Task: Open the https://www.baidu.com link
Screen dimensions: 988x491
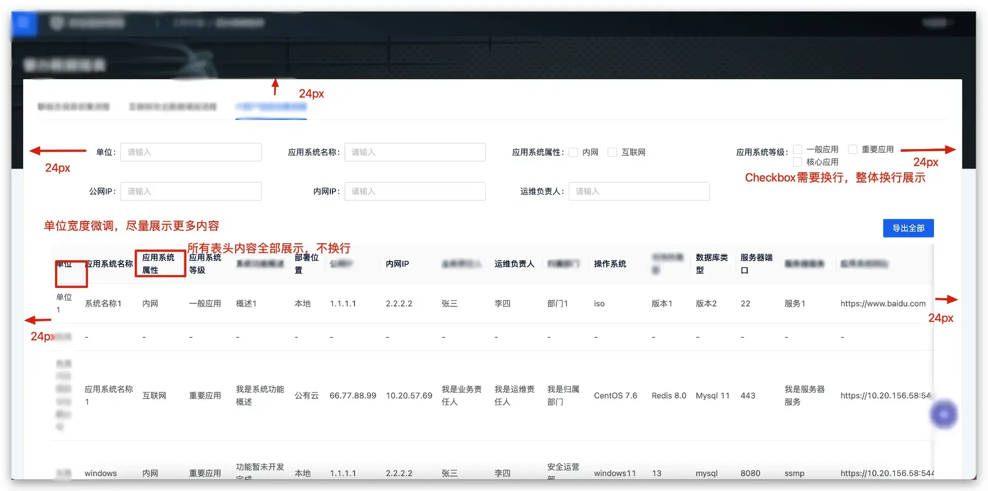Action: pos(883,303)
